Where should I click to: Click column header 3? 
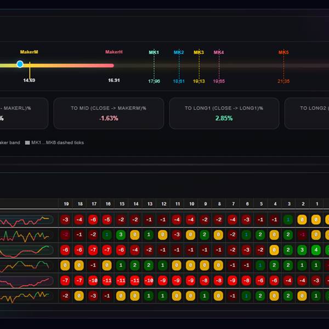pos(289,204)
